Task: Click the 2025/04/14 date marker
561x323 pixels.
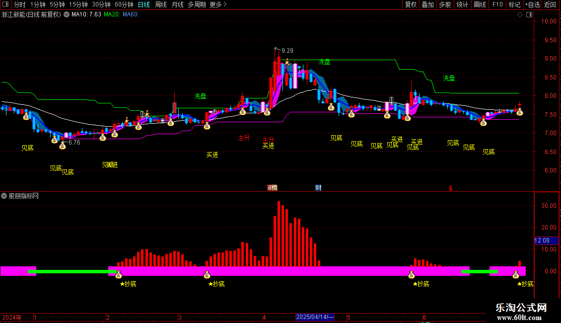Action: pos(315,317)
